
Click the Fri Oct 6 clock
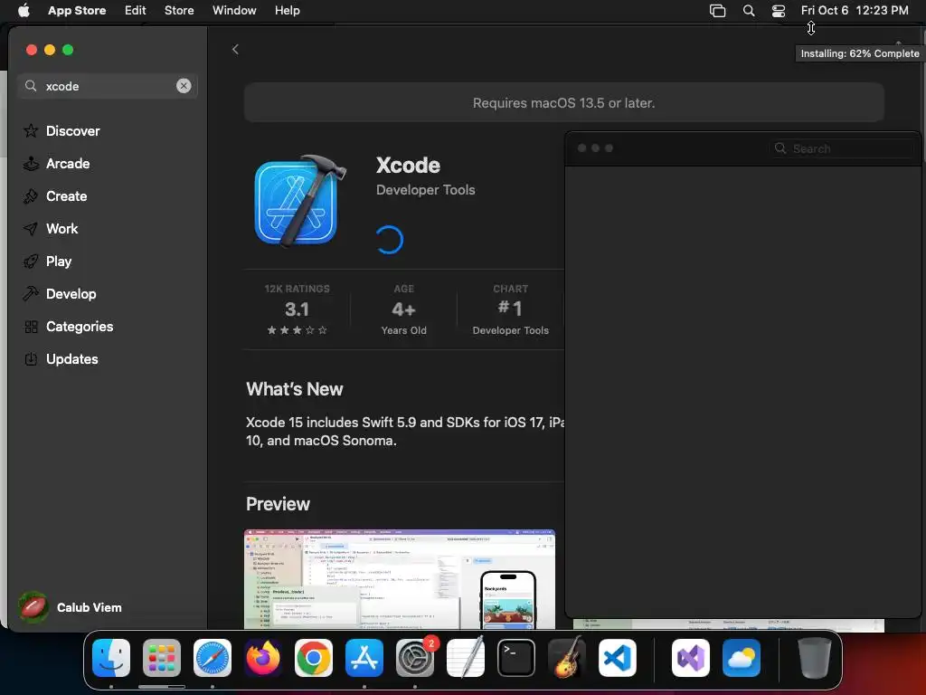coord(855,10)
